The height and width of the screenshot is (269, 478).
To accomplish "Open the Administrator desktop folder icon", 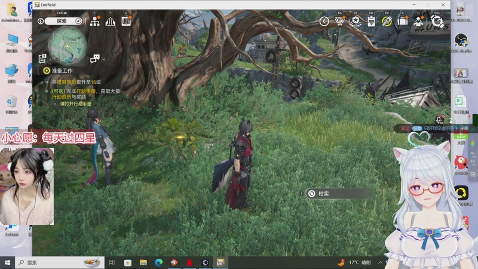I will tap(11, 13).
